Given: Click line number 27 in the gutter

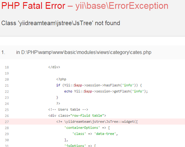Looking at the screenshot, I should 7,122.
